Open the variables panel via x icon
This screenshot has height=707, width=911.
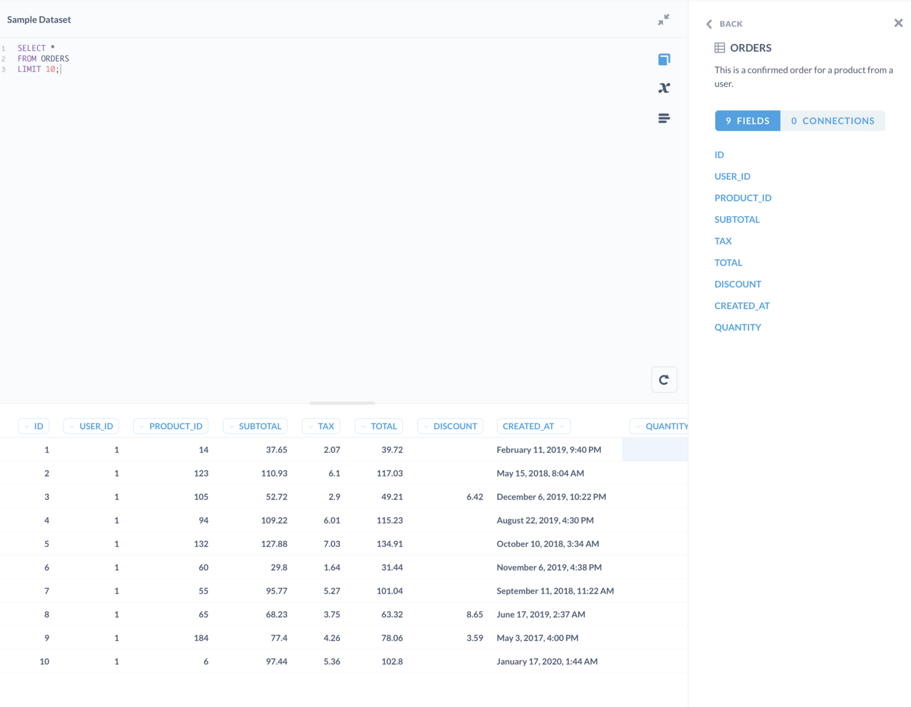pyautogui.click(x=664, y=87)
